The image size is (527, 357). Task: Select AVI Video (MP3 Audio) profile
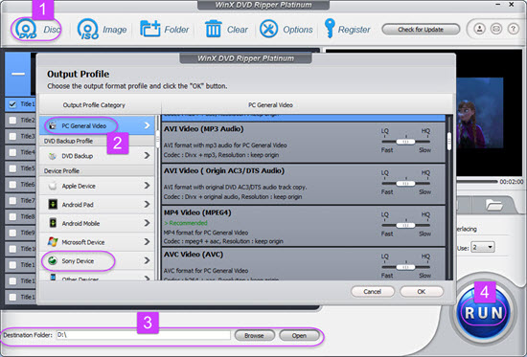(x=304, y=143)
